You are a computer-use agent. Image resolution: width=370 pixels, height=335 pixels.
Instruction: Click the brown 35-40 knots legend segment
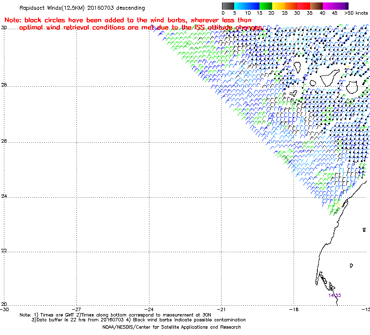tap(316, 6)
